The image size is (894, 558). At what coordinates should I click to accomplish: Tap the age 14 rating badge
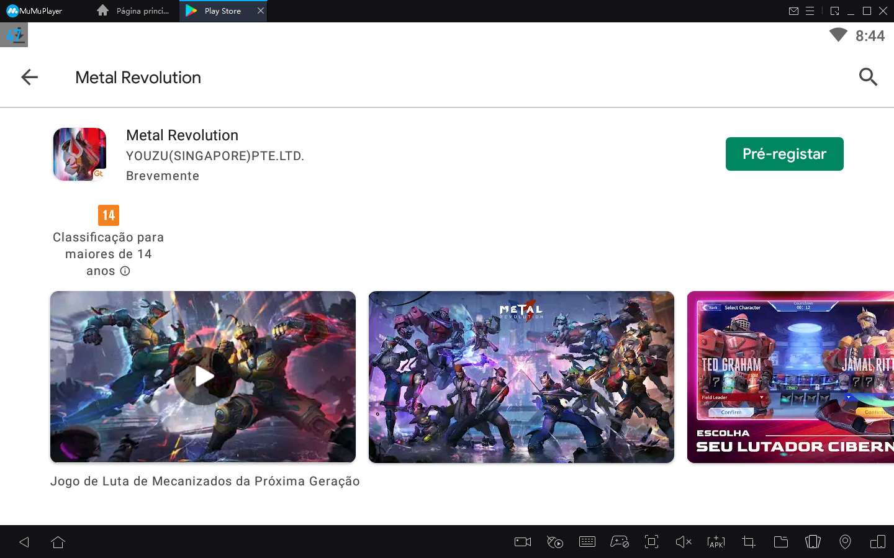(109, 215)
